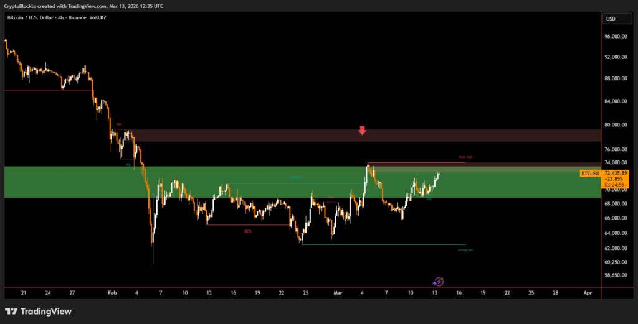
Task: Click the TradingView logo
Action: pos(38,311)
